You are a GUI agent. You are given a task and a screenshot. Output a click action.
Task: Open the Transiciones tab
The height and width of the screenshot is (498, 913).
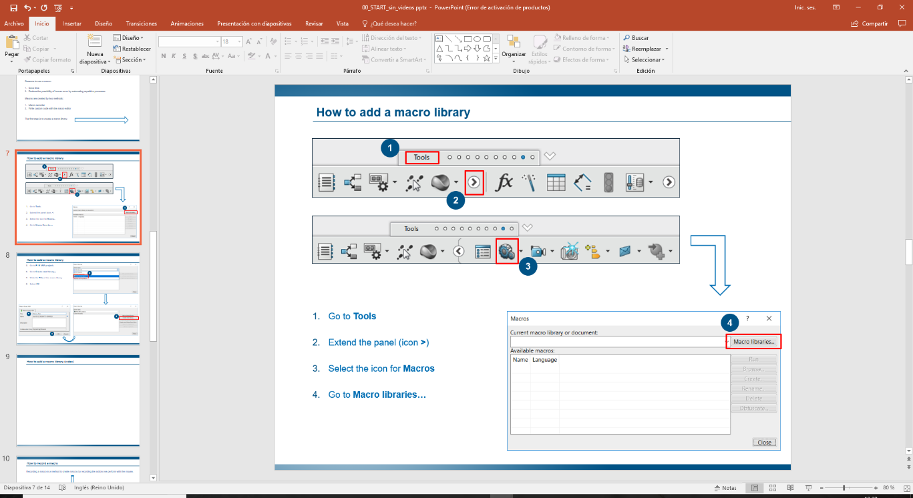coord(142,23)
